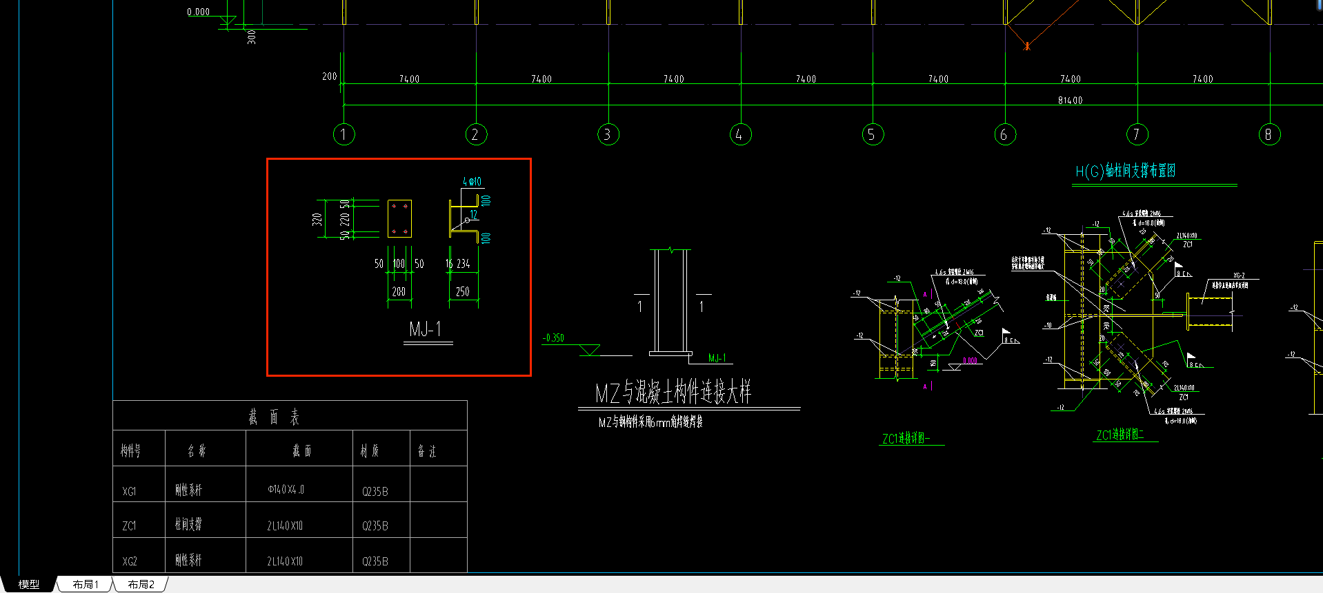The image size is (1323, 593).
Task: Click the 截面表 table heading
Action: (274, 417)
